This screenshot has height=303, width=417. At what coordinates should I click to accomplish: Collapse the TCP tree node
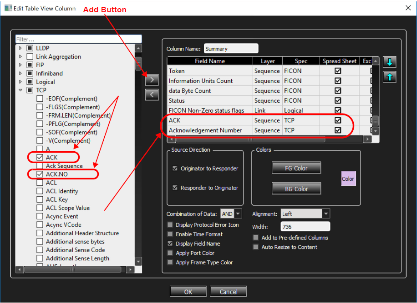tap(20, 90)
